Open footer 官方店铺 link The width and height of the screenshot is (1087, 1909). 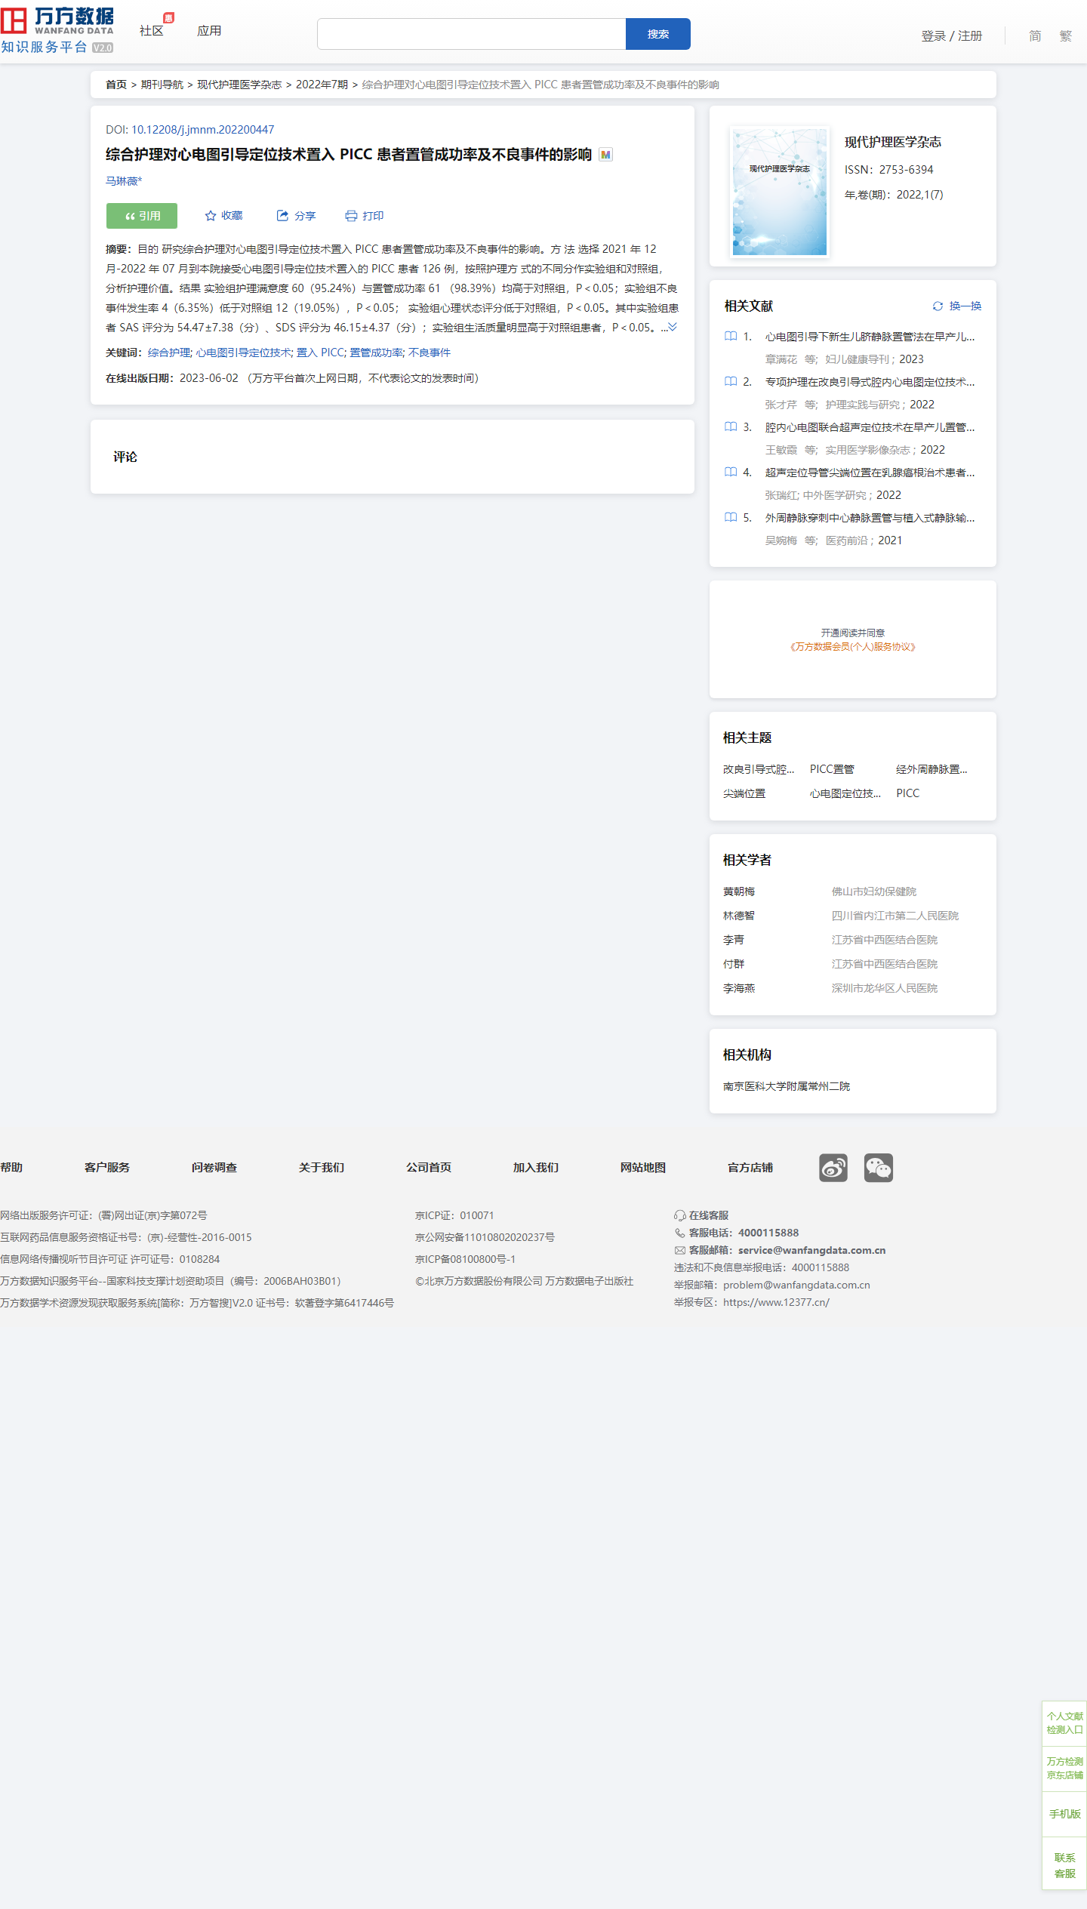pos(750,1168)
